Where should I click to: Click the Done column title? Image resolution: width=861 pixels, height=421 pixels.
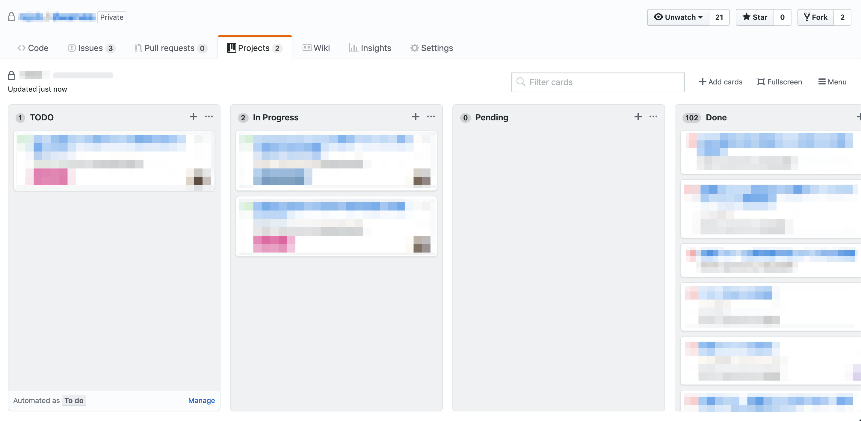click(x=716, y=117)
